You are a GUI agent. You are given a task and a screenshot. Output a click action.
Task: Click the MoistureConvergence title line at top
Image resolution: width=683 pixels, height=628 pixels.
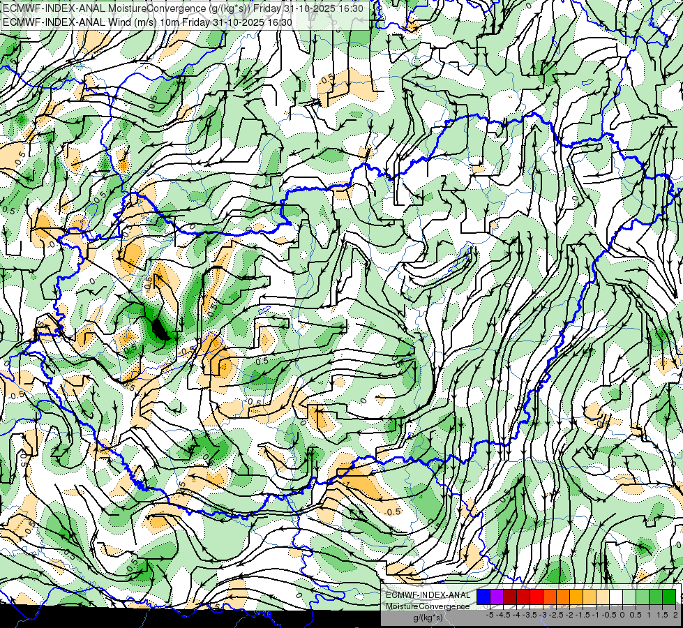pyautogui.click(x=183, y=8)
